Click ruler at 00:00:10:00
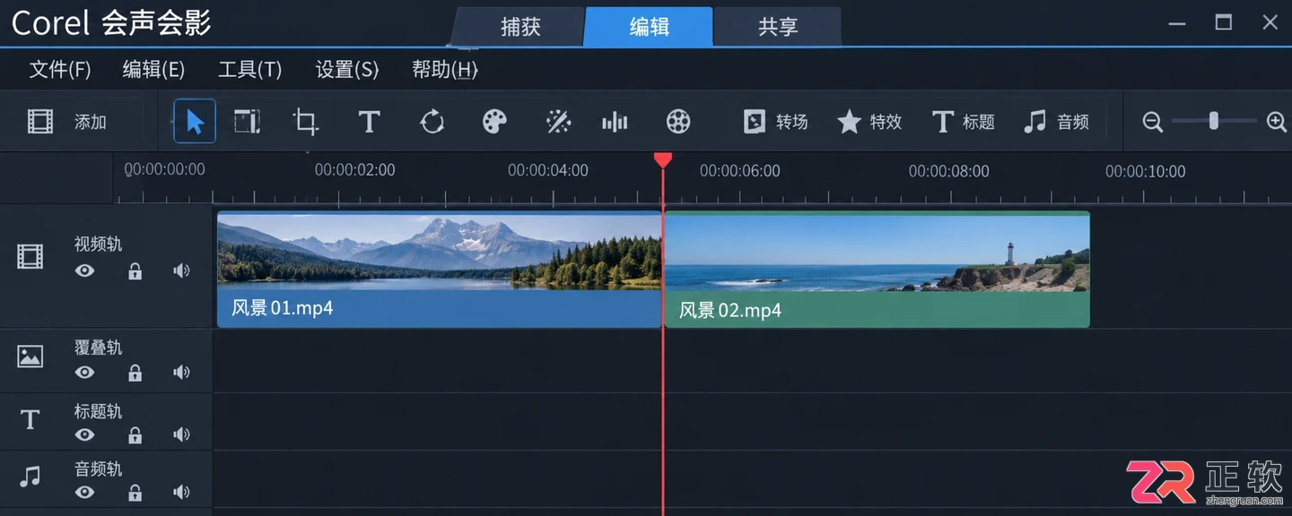 [x=1145, y=171]
